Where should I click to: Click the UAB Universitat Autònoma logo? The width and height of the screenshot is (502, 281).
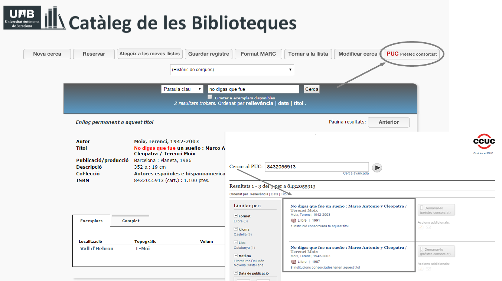point(22,18)
